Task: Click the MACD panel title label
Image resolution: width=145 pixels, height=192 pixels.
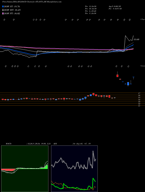Action: pyautogui.click(x=8, y=144)
